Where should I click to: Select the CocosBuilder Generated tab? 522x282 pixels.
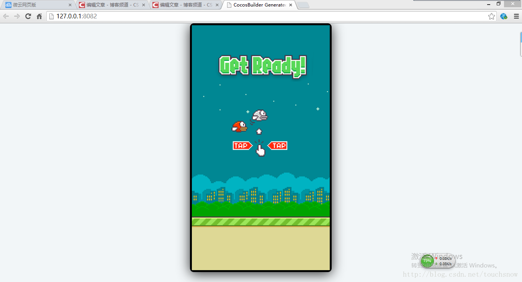pyautogui.click(x=259, y=5)
